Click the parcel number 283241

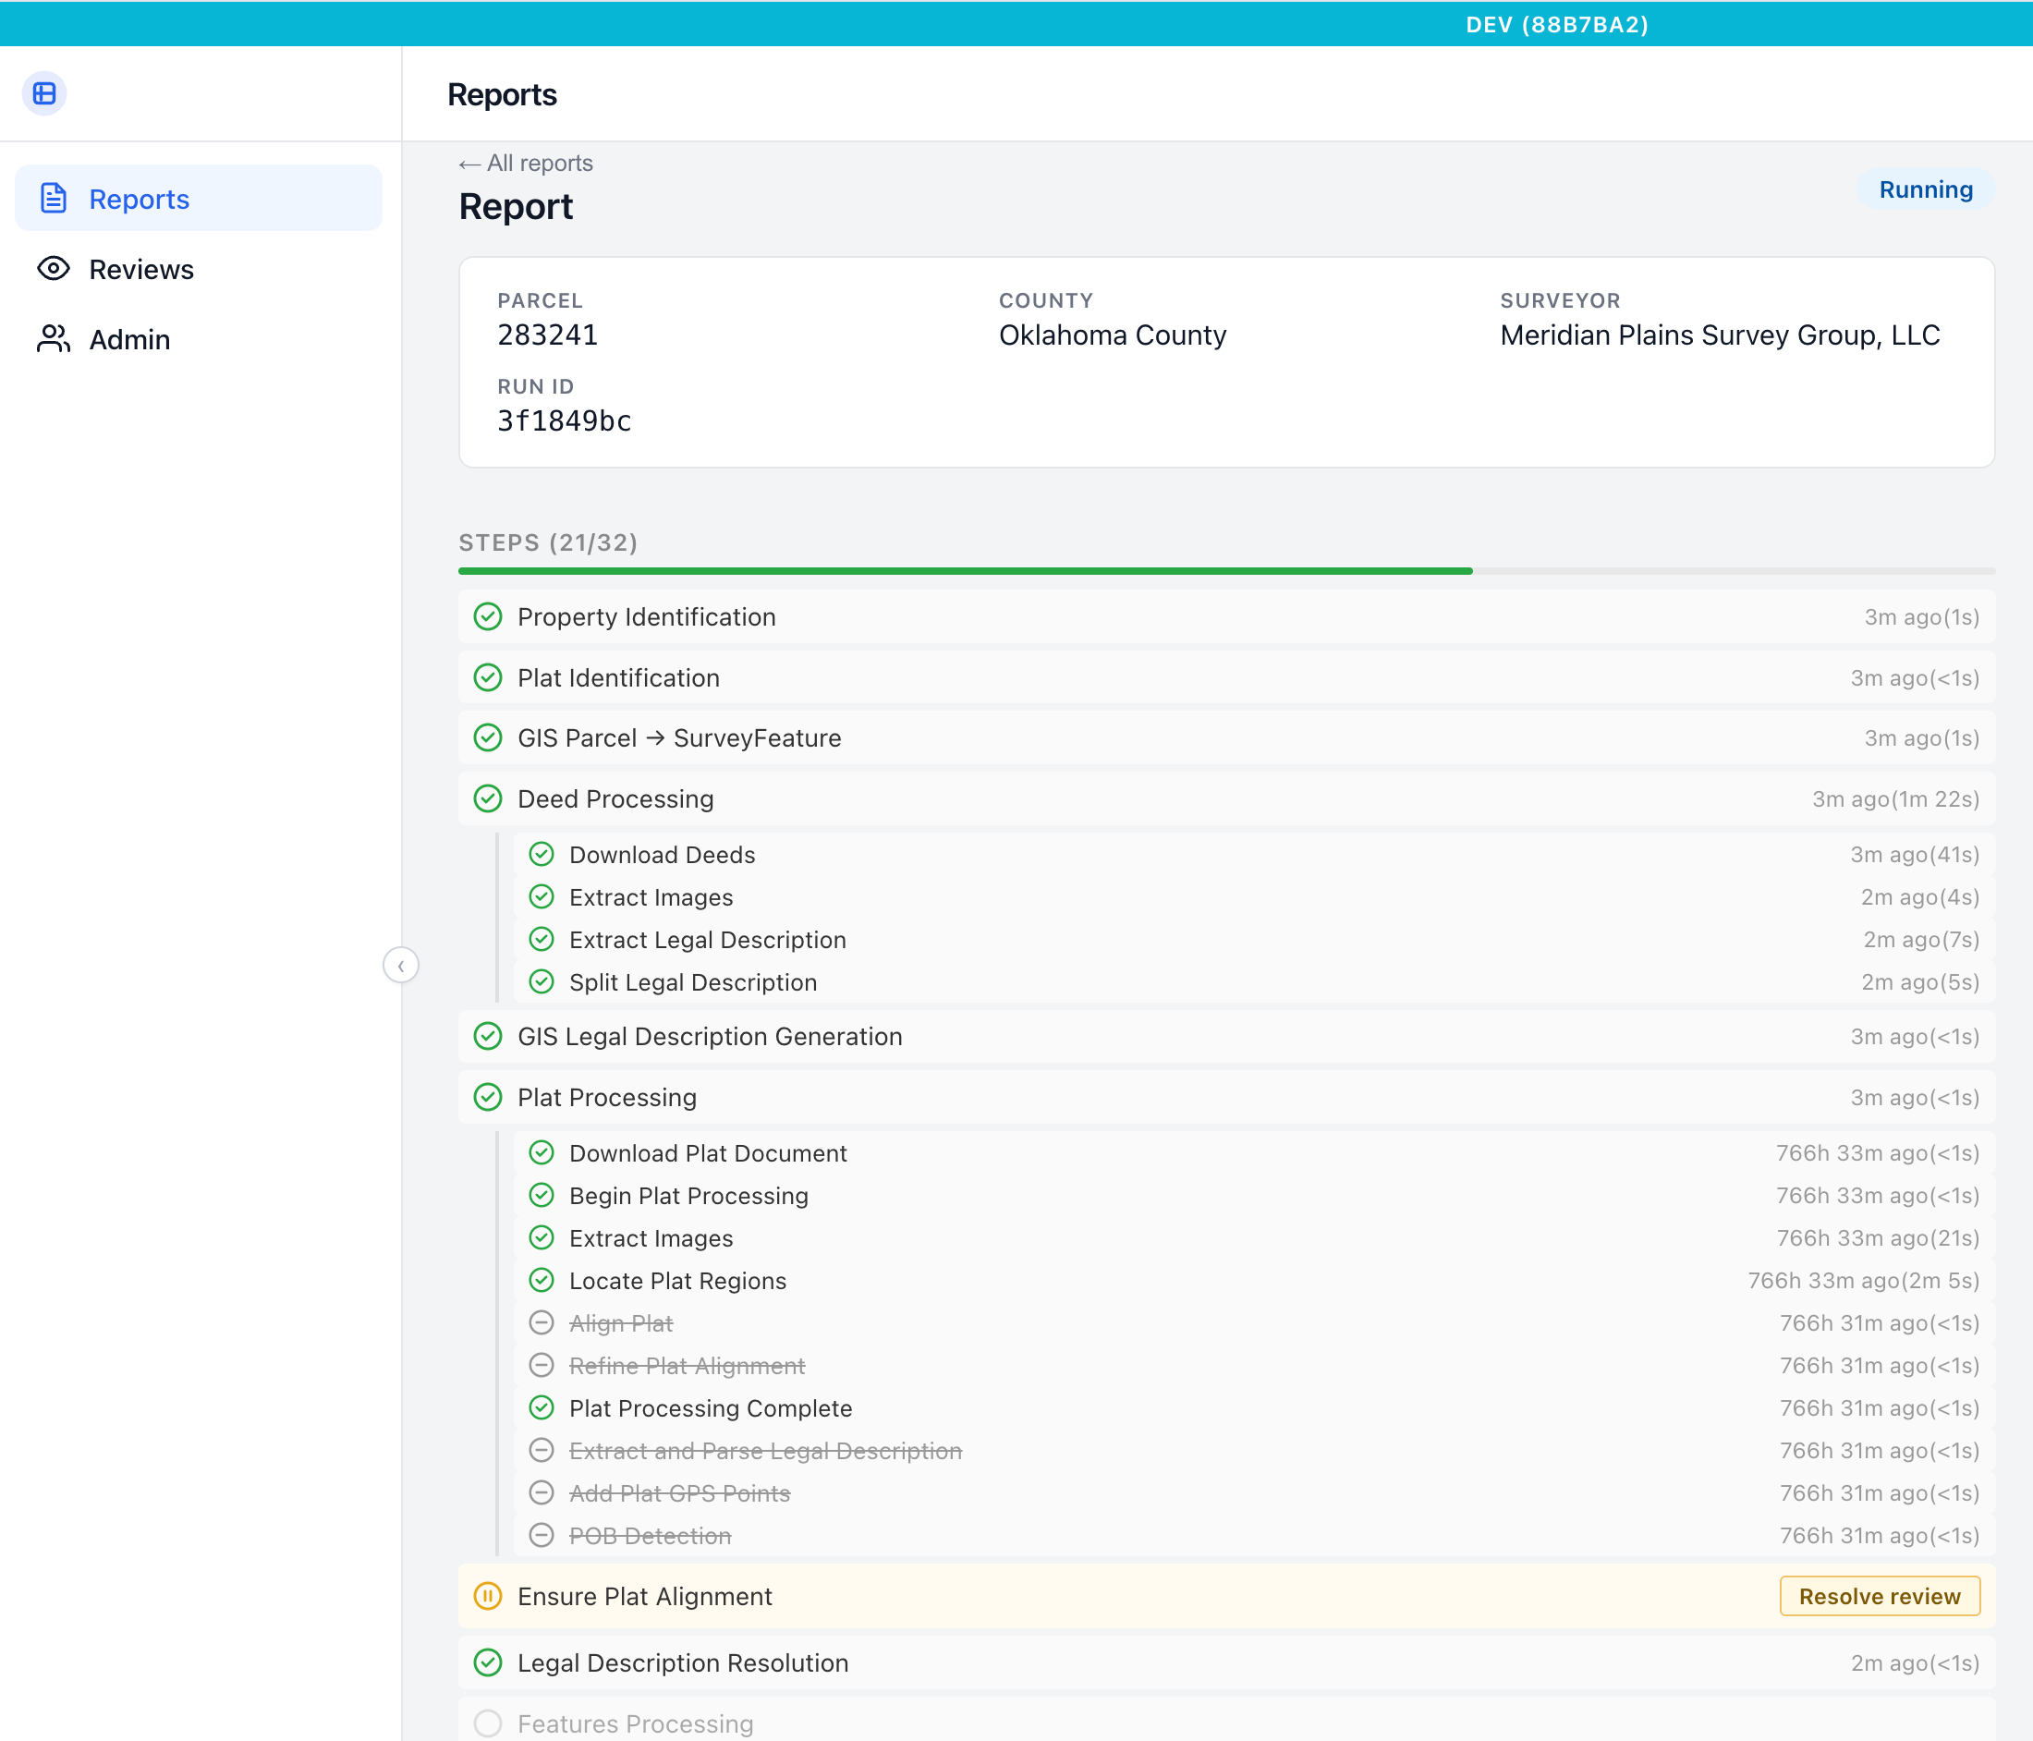pyautogui.click(x=547, y=335)
